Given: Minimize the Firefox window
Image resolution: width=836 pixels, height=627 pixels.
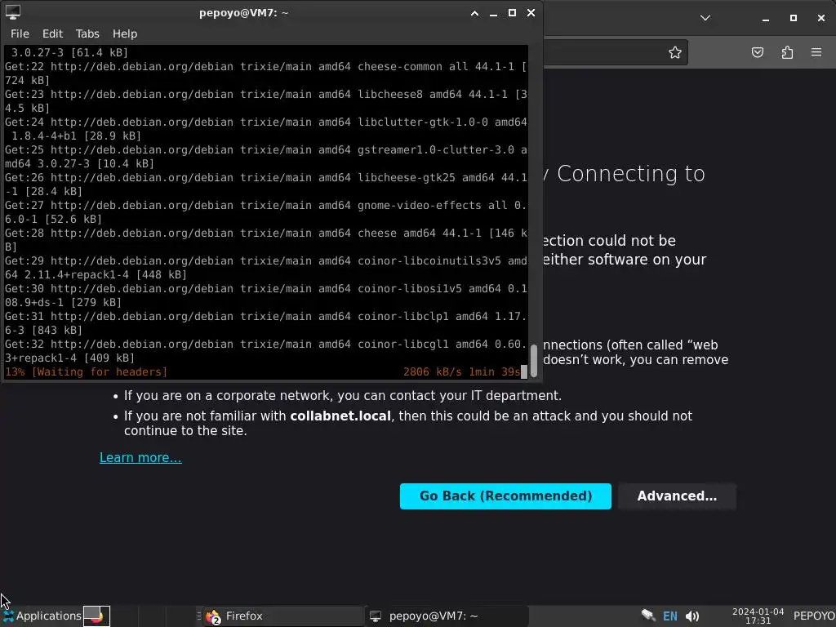Looking at the screenshot, I should (766, 18).
